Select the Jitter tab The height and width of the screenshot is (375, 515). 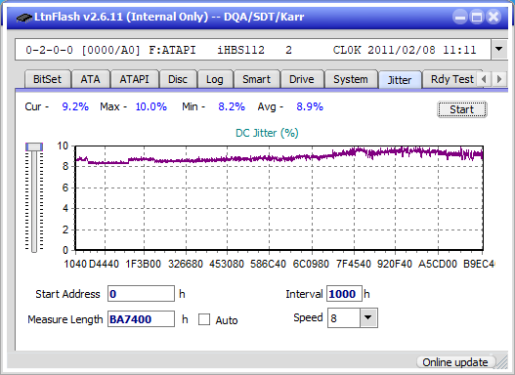click(x=400, y=80)
